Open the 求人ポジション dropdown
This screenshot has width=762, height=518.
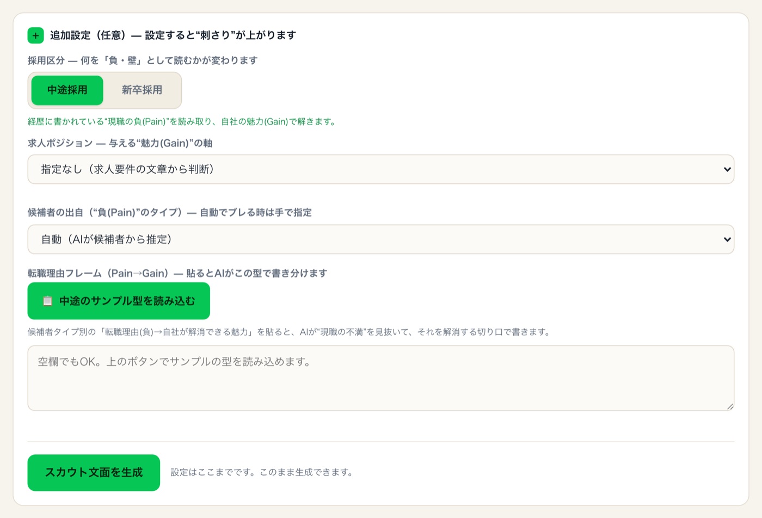tap(380, 169)
